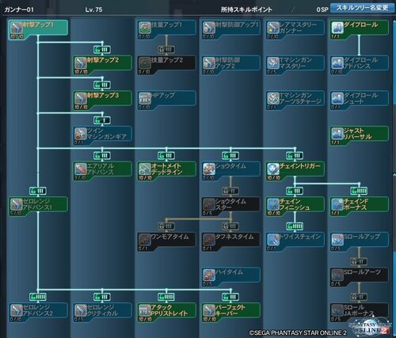Click the level requirement badge above 射撃アップ3
Viewport: 396px width, 338px height.
tap(102, 85)
